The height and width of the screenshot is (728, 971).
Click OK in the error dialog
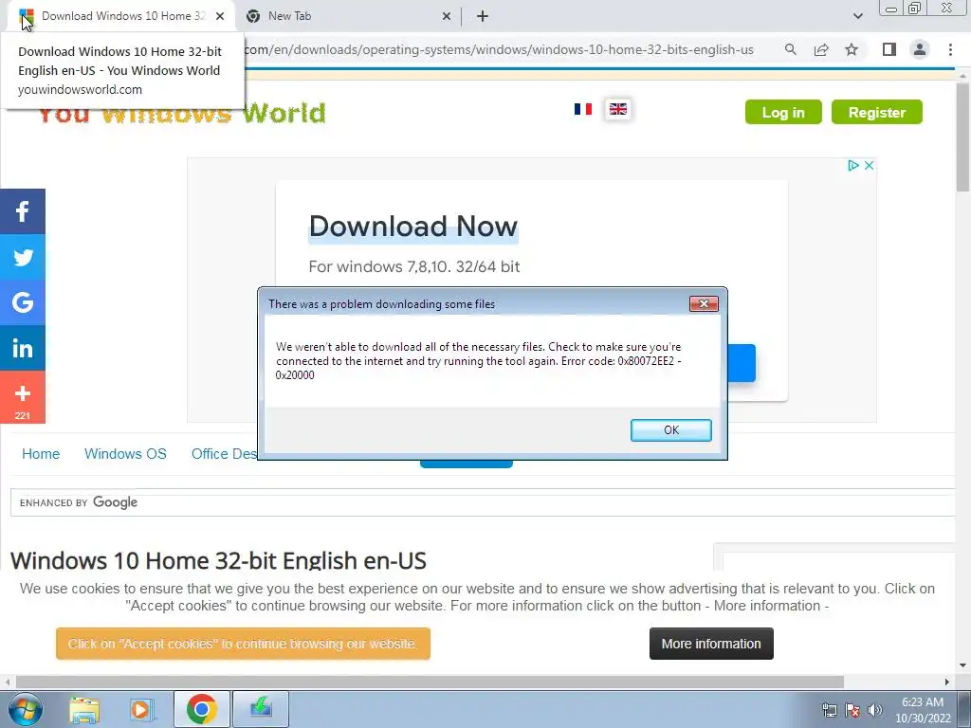point(670,430)
